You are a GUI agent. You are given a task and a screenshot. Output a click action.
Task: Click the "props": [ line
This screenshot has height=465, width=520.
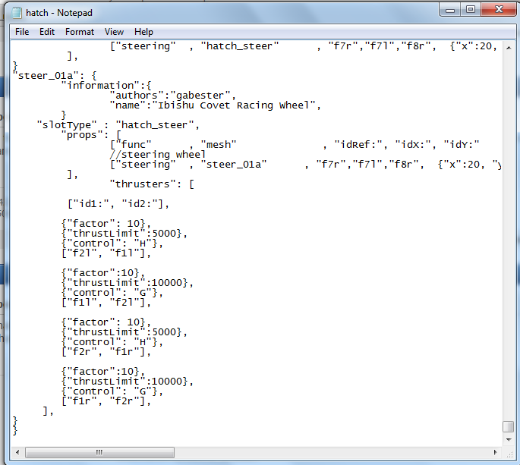[91, 135]
